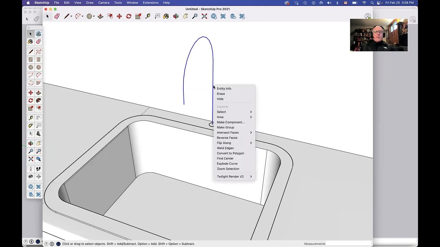Activate the Walk footprints tool in left palette
Viewport: 440px width, 247px height.
[x=38, y=169]
